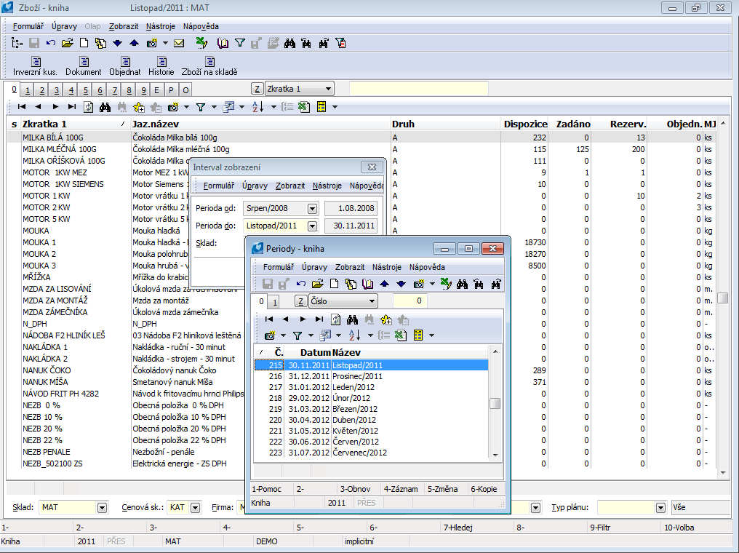
Task: Expand the Sklad dropdown showing MAT
Action: [x=102, y=507]
